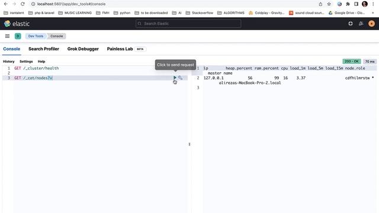Open the Coldplay - Gravity bookmark
Image resolution: width=379 pixels, height=213 pixels.
pos(266,13)
